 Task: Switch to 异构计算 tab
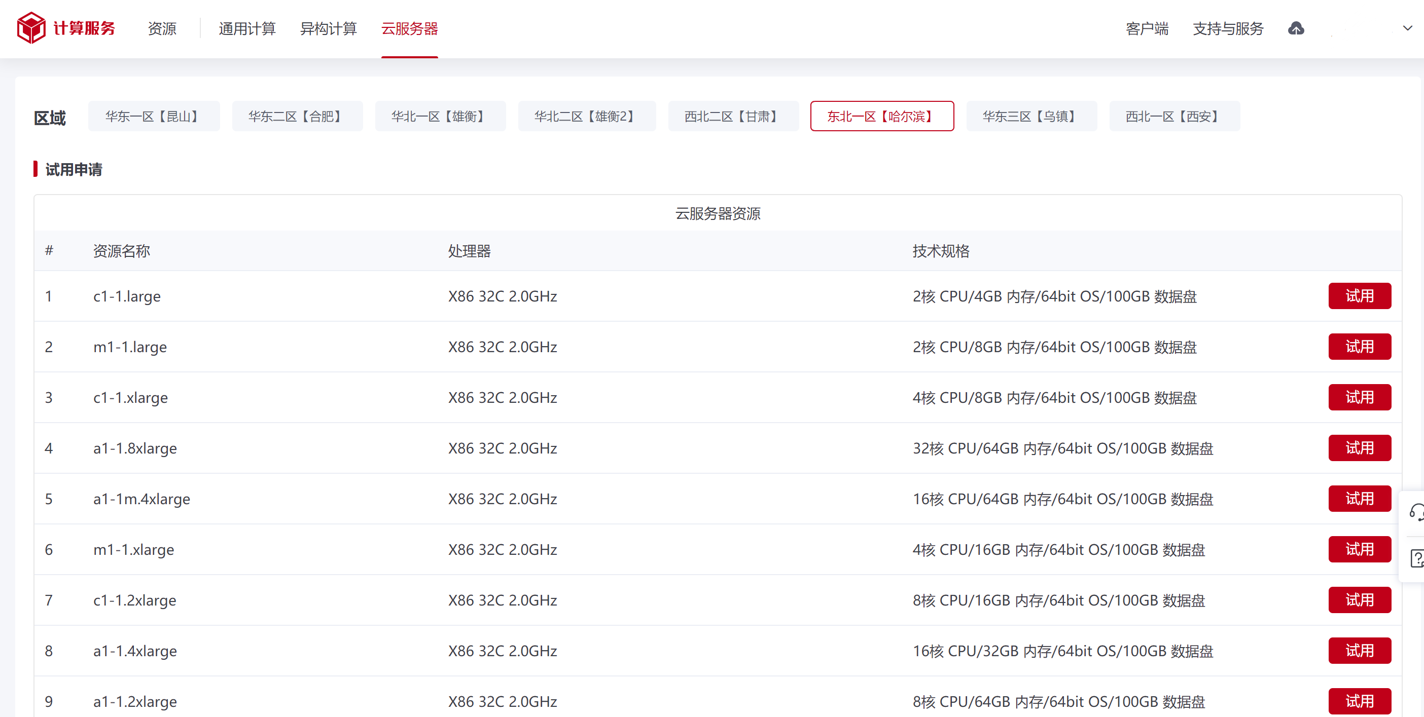point(328,28)
